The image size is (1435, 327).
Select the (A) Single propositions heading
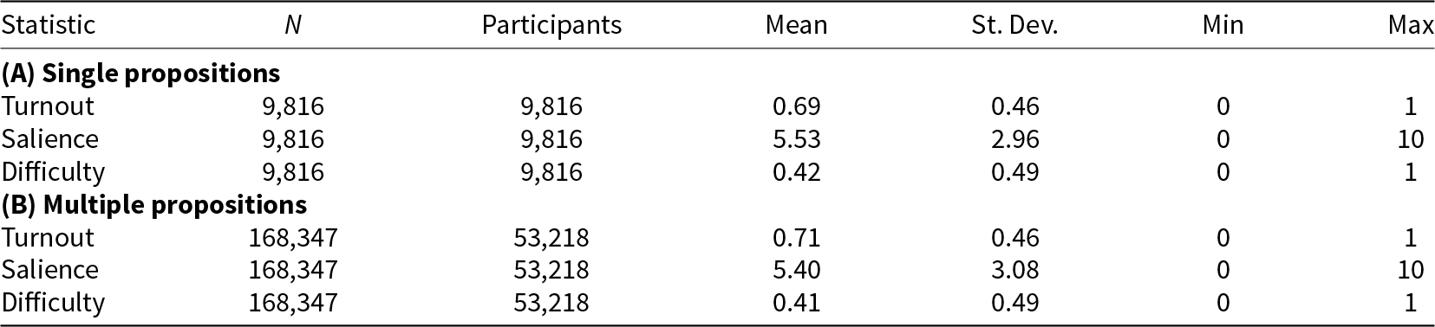140,74
